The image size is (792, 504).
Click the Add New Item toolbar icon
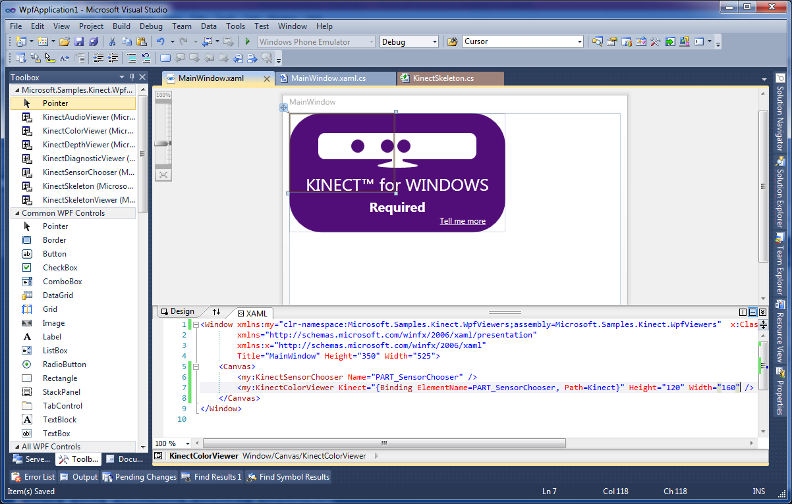click(x=42, y=41)
